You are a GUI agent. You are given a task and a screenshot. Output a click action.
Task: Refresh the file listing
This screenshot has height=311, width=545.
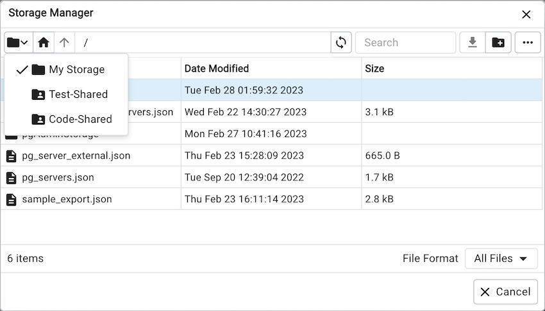341,43
